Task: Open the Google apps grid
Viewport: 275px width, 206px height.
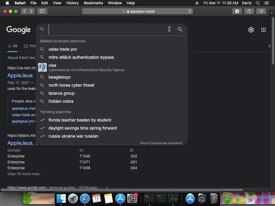Action: click(263, 30)
